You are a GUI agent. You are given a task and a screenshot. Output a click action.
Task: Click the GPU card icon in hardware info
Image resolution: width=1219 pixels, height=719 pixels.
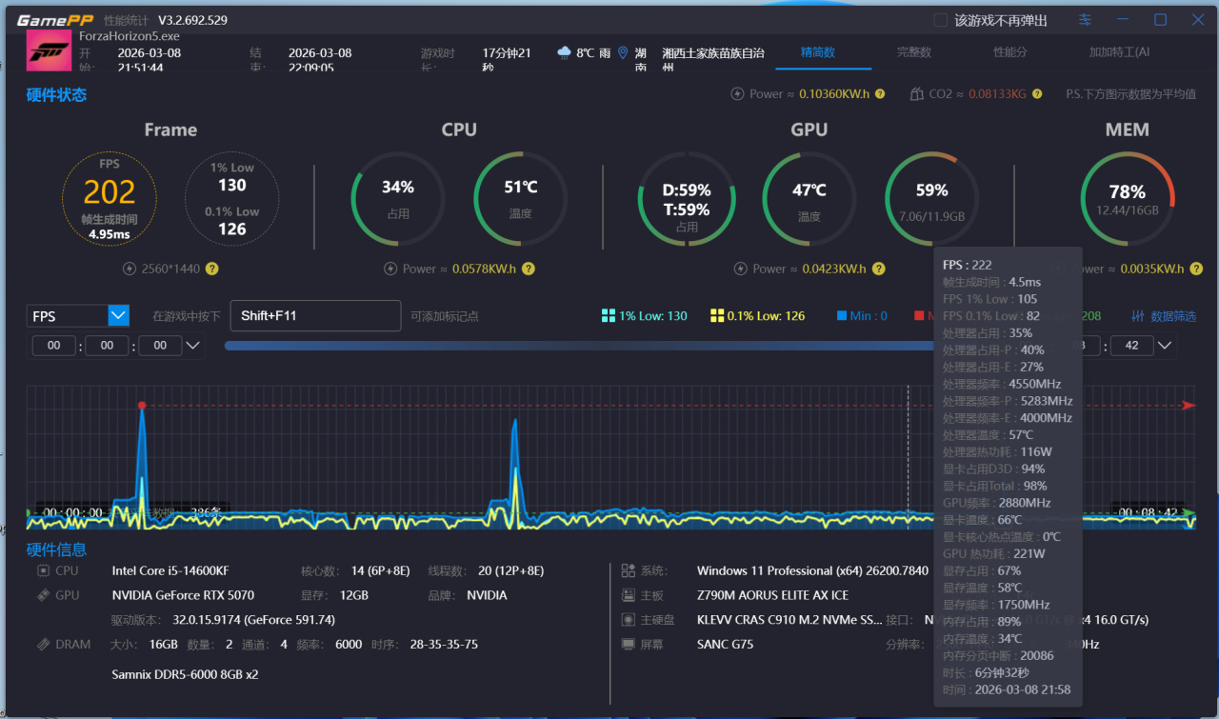click(43, 595)
